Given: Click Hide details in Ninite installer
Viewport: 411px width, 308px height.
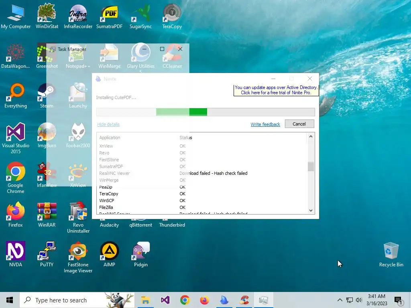Looking at the screenshot, I should click(108, 124).
